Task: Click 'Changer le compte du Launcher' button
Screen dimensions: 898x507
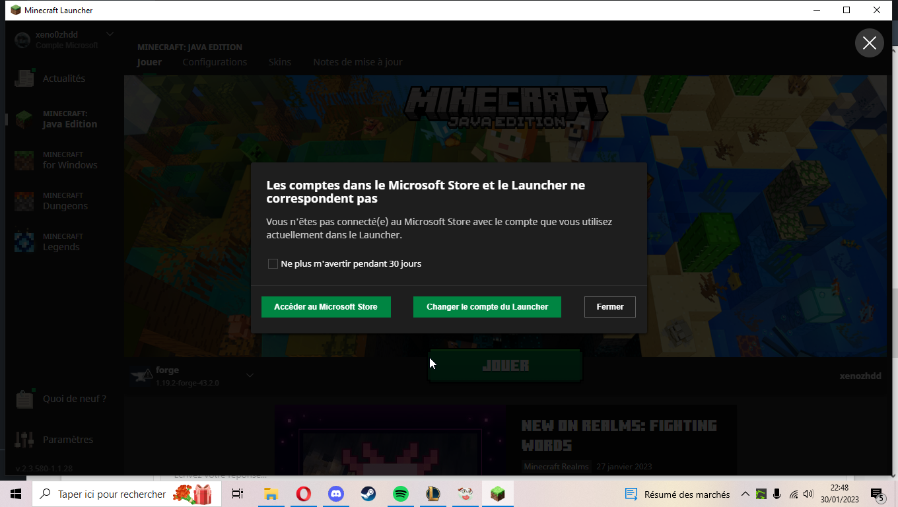Action: pyautogui.click(x=487, y=307)
